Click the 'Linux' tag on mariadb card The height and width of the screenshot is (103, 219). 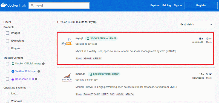(x=79, y=94)
